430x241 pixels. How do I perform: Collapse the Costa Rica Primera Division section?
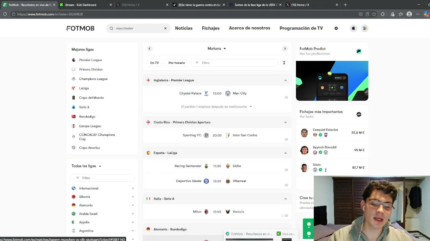[x=286, y=122]
